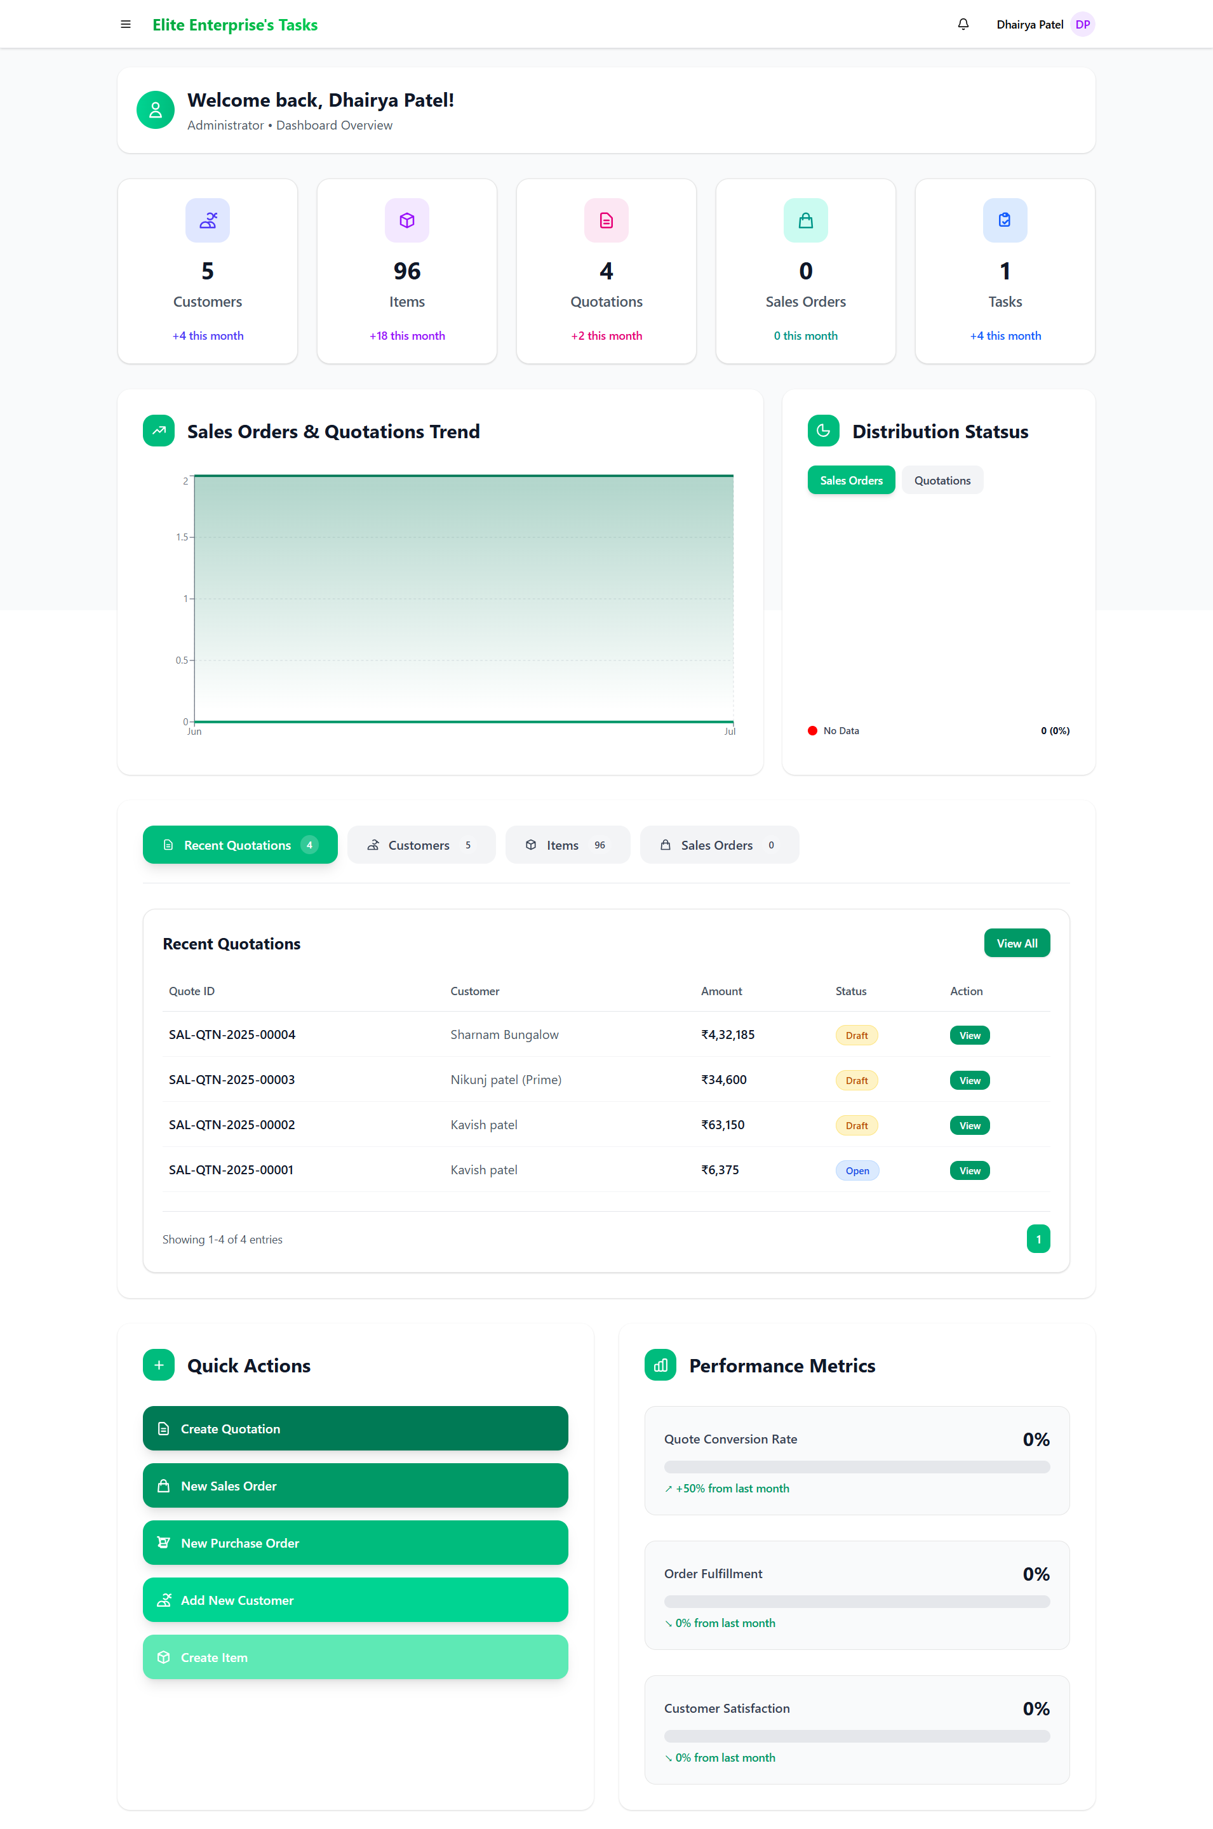Click the Open status badge for SAL-QTN-2025-00001
The image size is (1213, 1829).
click(x=857, y=1171)
